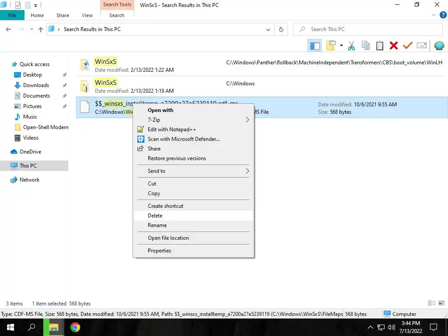Image resolution: width=448 pixels, height=336 pixels.
Task: Open the Search ribbon tab
Action: pos(117,15)
